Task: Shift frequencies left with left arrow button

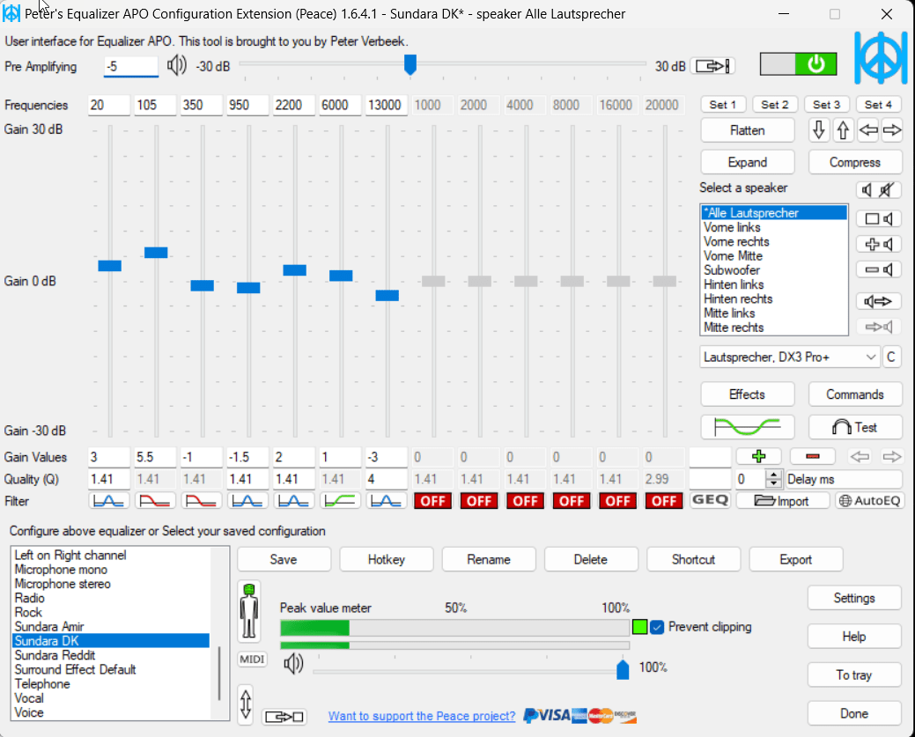Action: [x=867, y=130]
